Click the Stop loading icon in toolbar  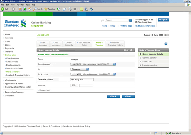click(20, 9)
